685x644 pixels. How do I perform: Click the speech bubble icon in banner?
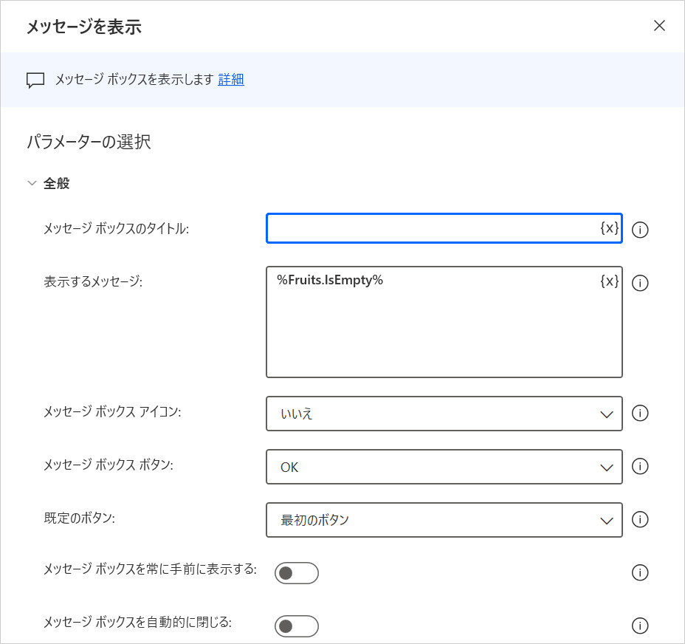coord(35,80)
